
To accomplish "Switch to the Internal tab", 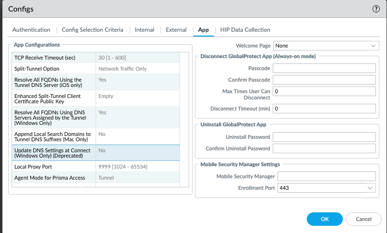I will 145,30.
